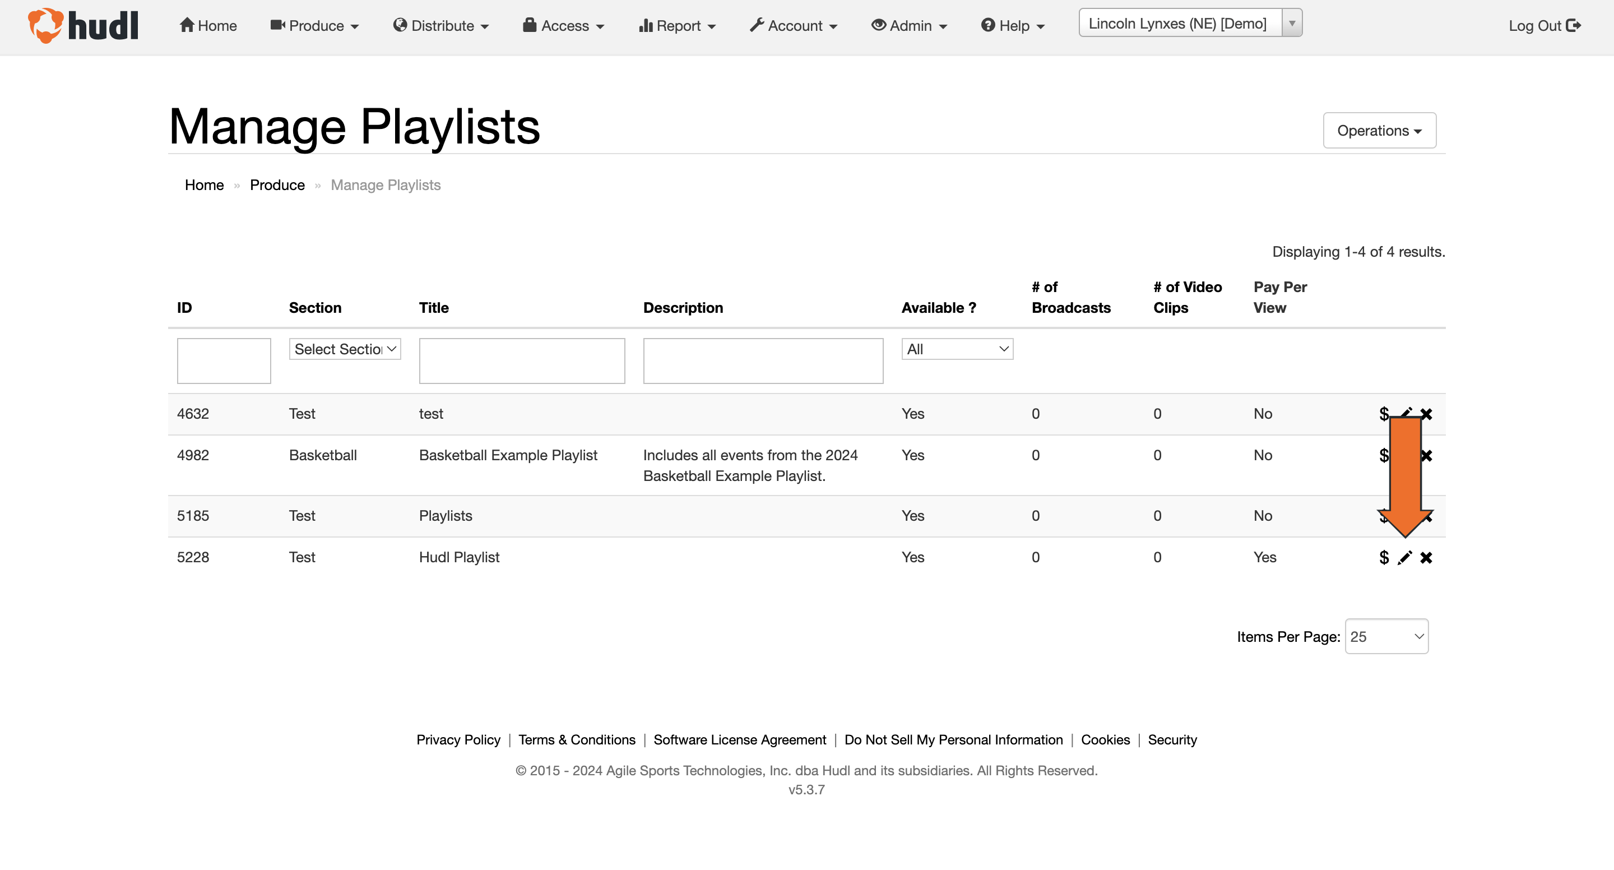Image resolution: width=1614 pixels, height=870 pixels.
Task: Click into the Description filter field
Action: click(x=763, y=361)
